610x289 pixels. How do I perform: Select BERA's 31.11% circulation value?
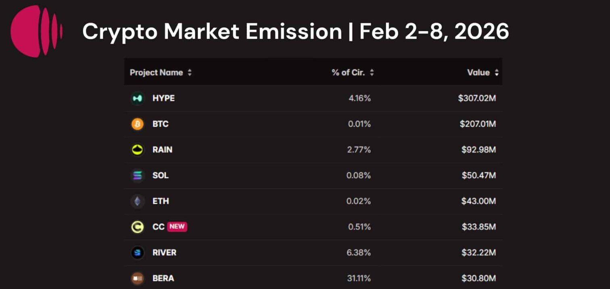click(359, 278)
